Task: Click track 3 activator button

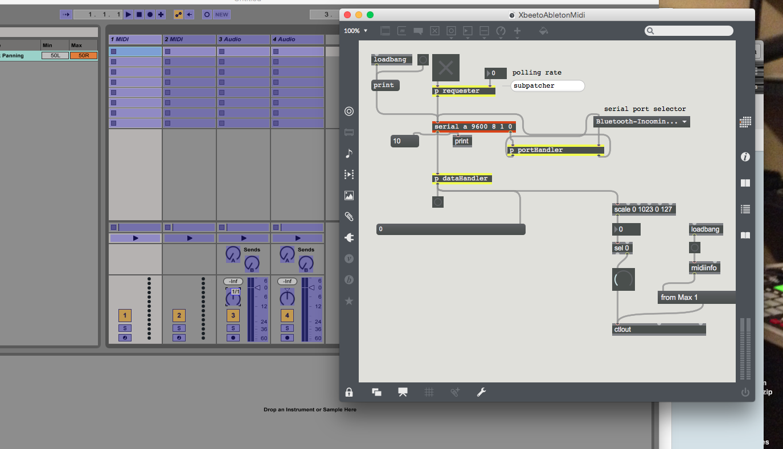Action: click(x=233, y=315)
